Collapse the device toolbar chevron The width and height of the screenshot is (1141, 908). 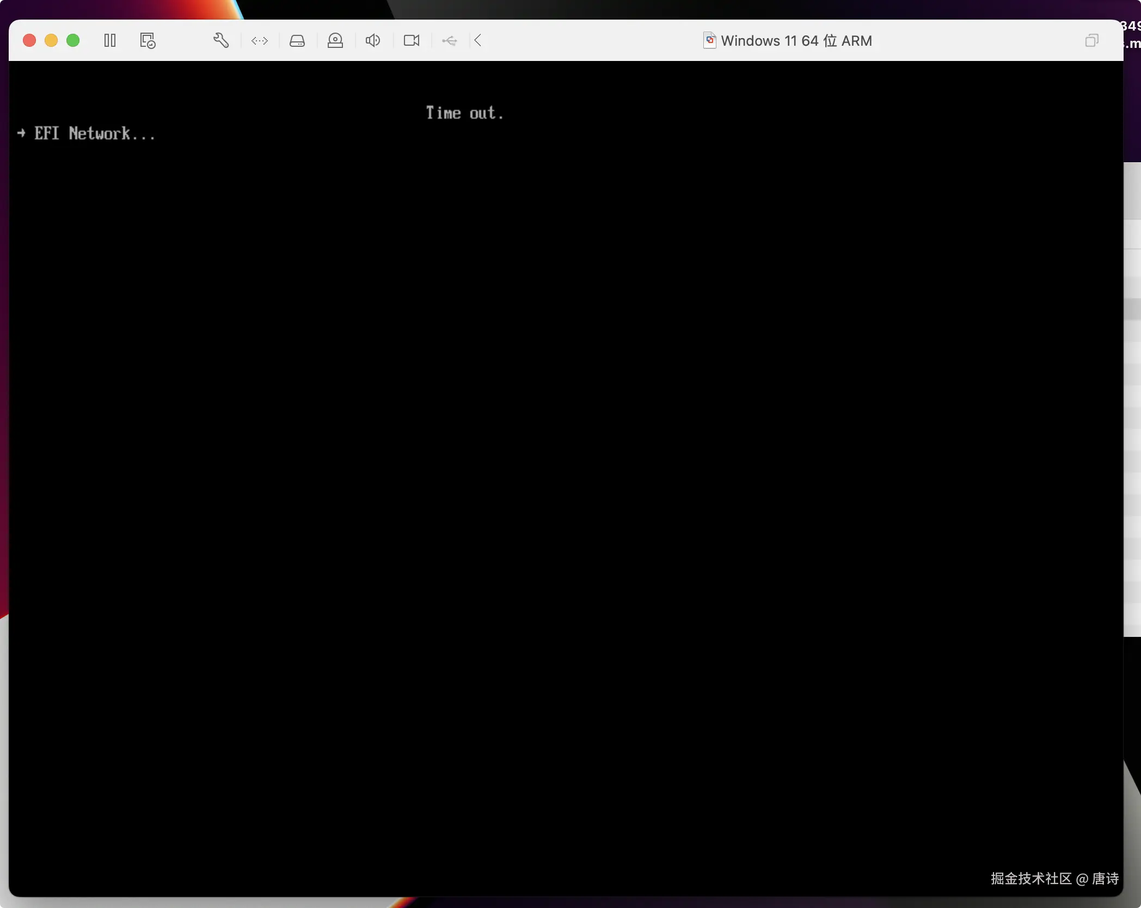(x=478, y=40)
